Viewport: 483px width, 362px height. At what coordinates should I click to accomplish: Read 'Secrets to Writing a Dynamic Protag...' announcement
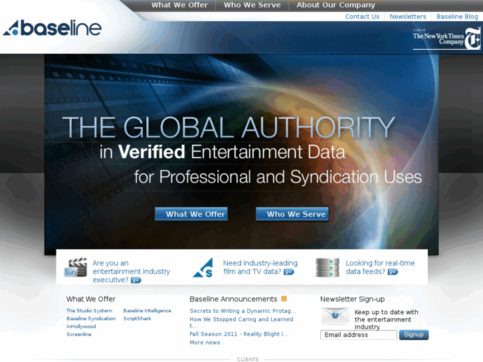click(242, 311)
